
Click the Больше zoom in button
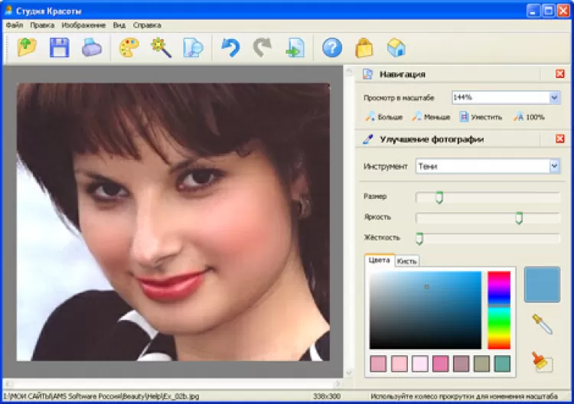tap(383, 117)
